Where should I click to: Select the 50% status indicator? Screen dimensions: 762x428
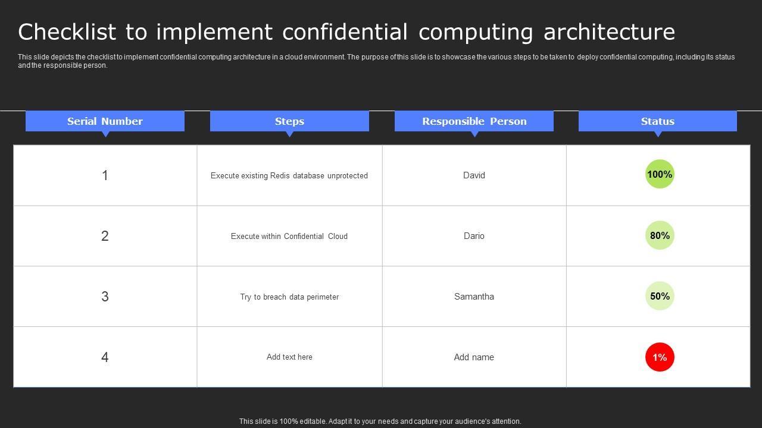coord(660,296)
